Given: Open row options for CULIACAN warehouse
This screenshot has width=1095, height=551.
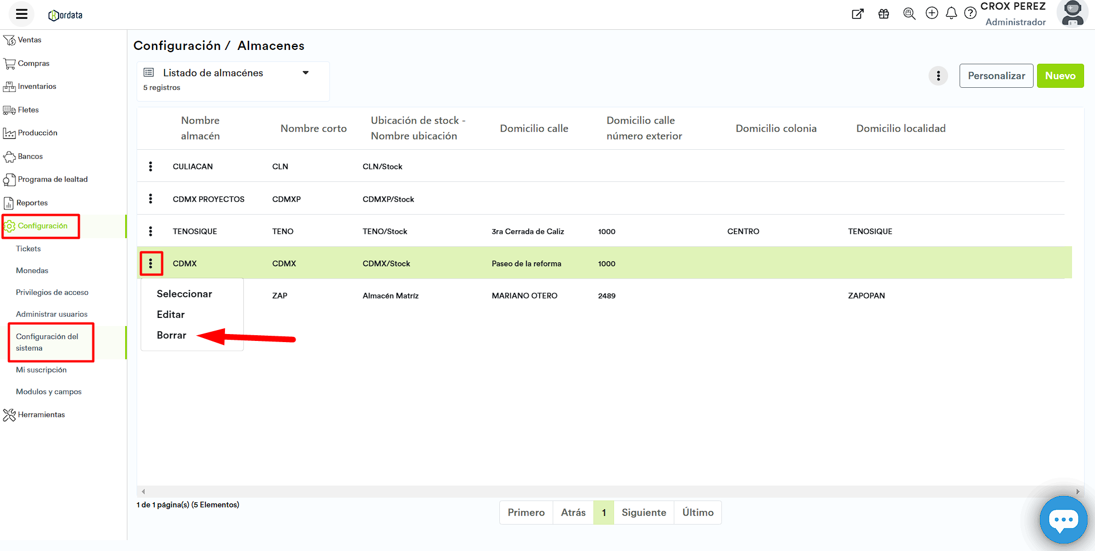Looking at the screenshot, I should (151, 166).
